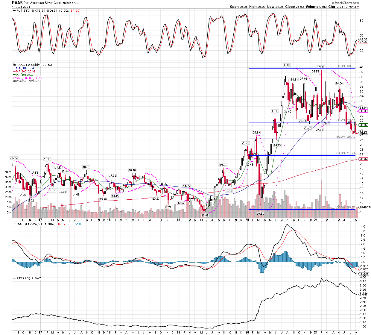Click the Nasdaq GS exchange label
This screenshot has width=371, height=335.
71,3
